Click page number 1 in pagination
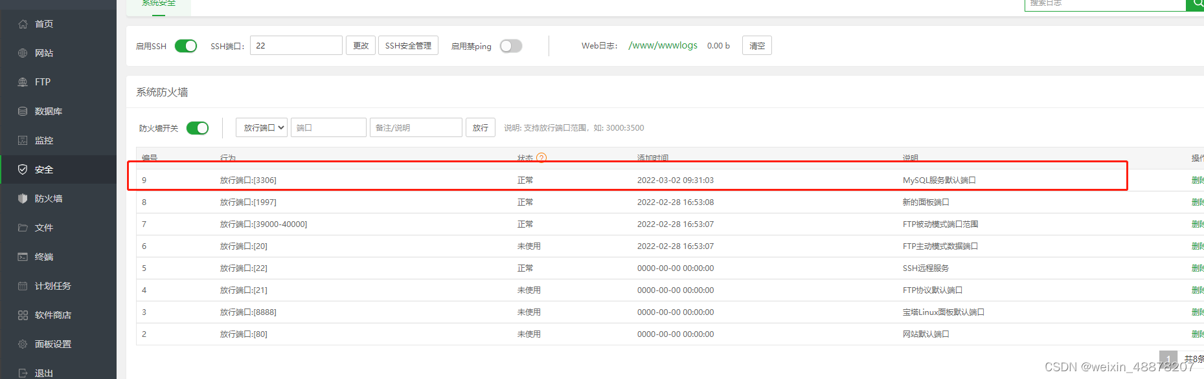The image size is (1204, 379). pos(1168,359)
